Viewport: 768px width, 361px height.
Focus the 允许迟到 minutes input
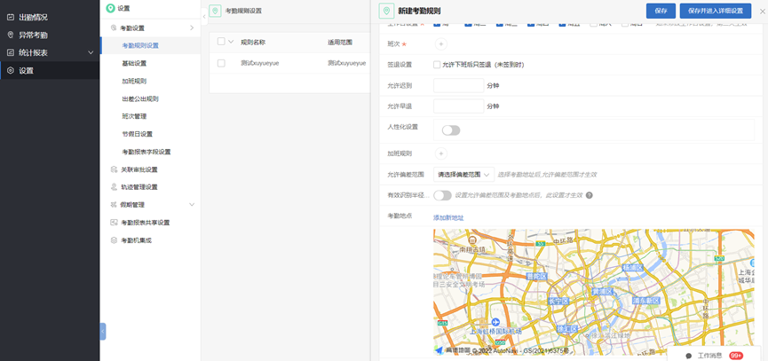(458, 86)
